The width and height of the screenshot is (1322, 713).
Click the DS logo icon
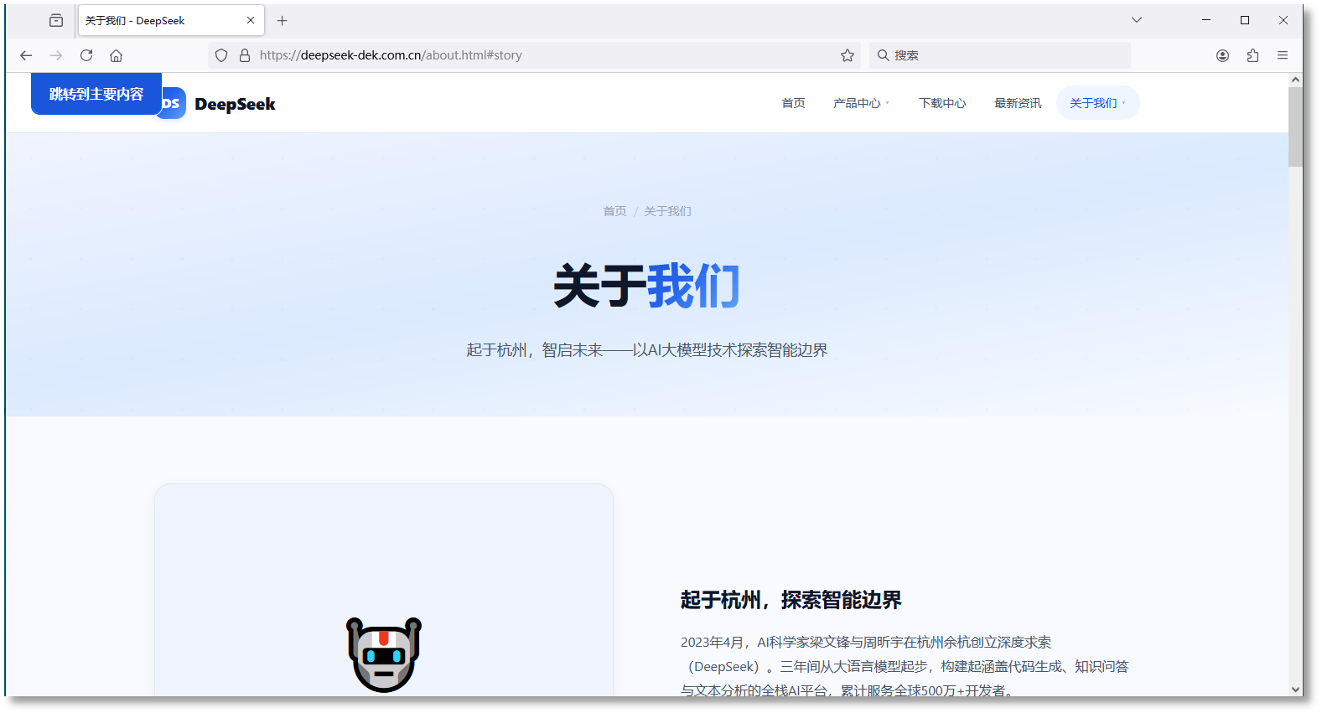(173, 103)
